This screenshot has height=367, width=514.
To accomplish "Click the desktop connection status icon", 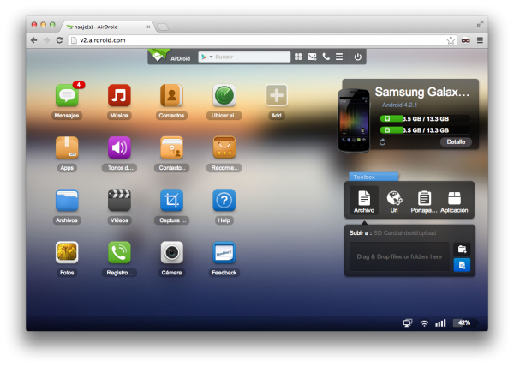I will (408, 323).
